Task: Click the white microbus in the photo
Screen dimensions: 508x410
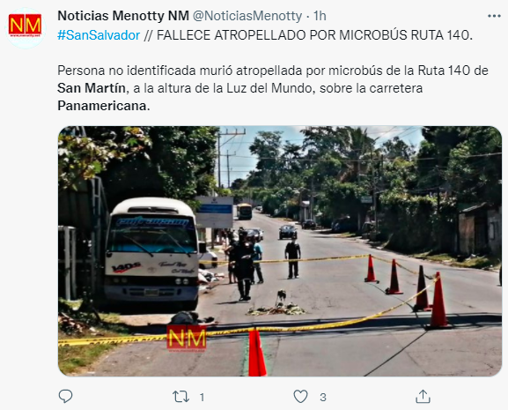Action: [x=151, y=253]
